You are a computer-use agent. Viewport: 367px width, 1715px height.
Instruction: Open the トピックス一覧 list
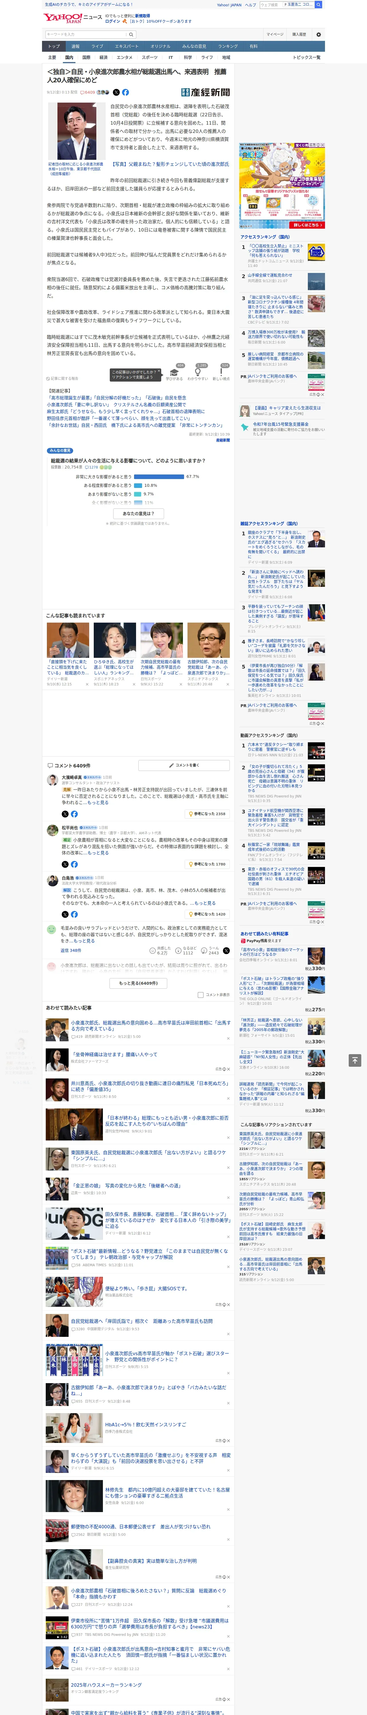click(x=306, y=57)
